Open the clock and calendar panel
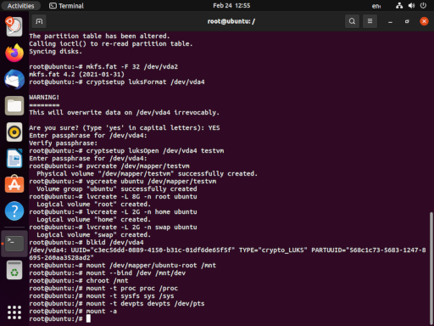 pyautogui.click(x=231, y=6)
